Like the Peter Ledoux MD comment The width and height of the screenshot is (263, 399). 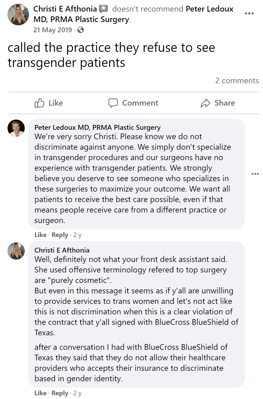40,235
